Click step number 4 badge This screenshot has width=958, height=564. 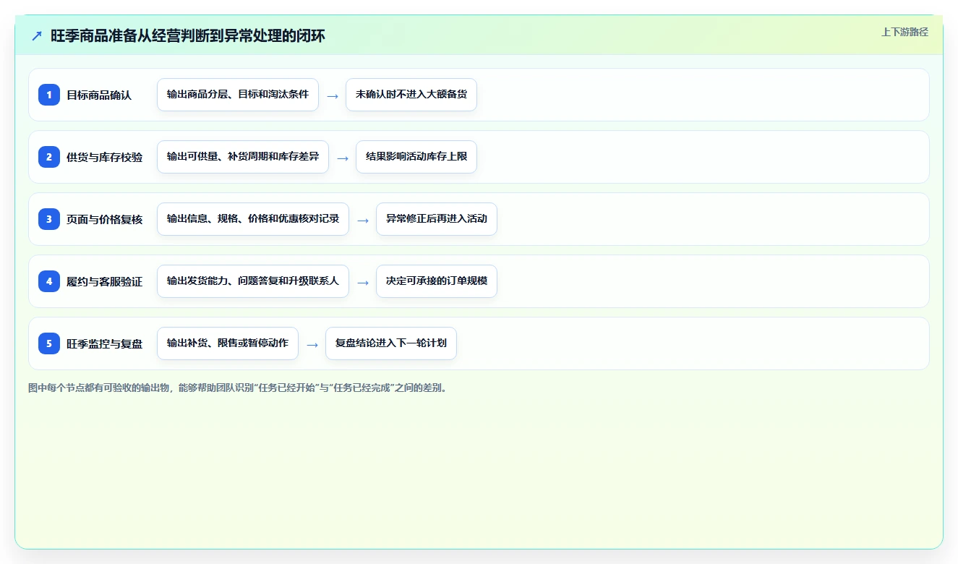[49, 281]
